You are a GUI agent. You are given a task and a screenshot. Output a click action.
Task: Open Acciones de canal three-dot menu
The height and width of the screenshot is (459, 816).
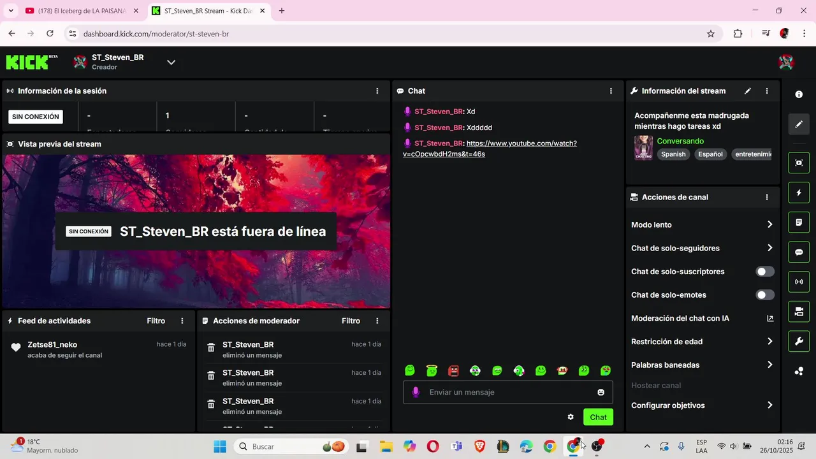coord(767,198)
